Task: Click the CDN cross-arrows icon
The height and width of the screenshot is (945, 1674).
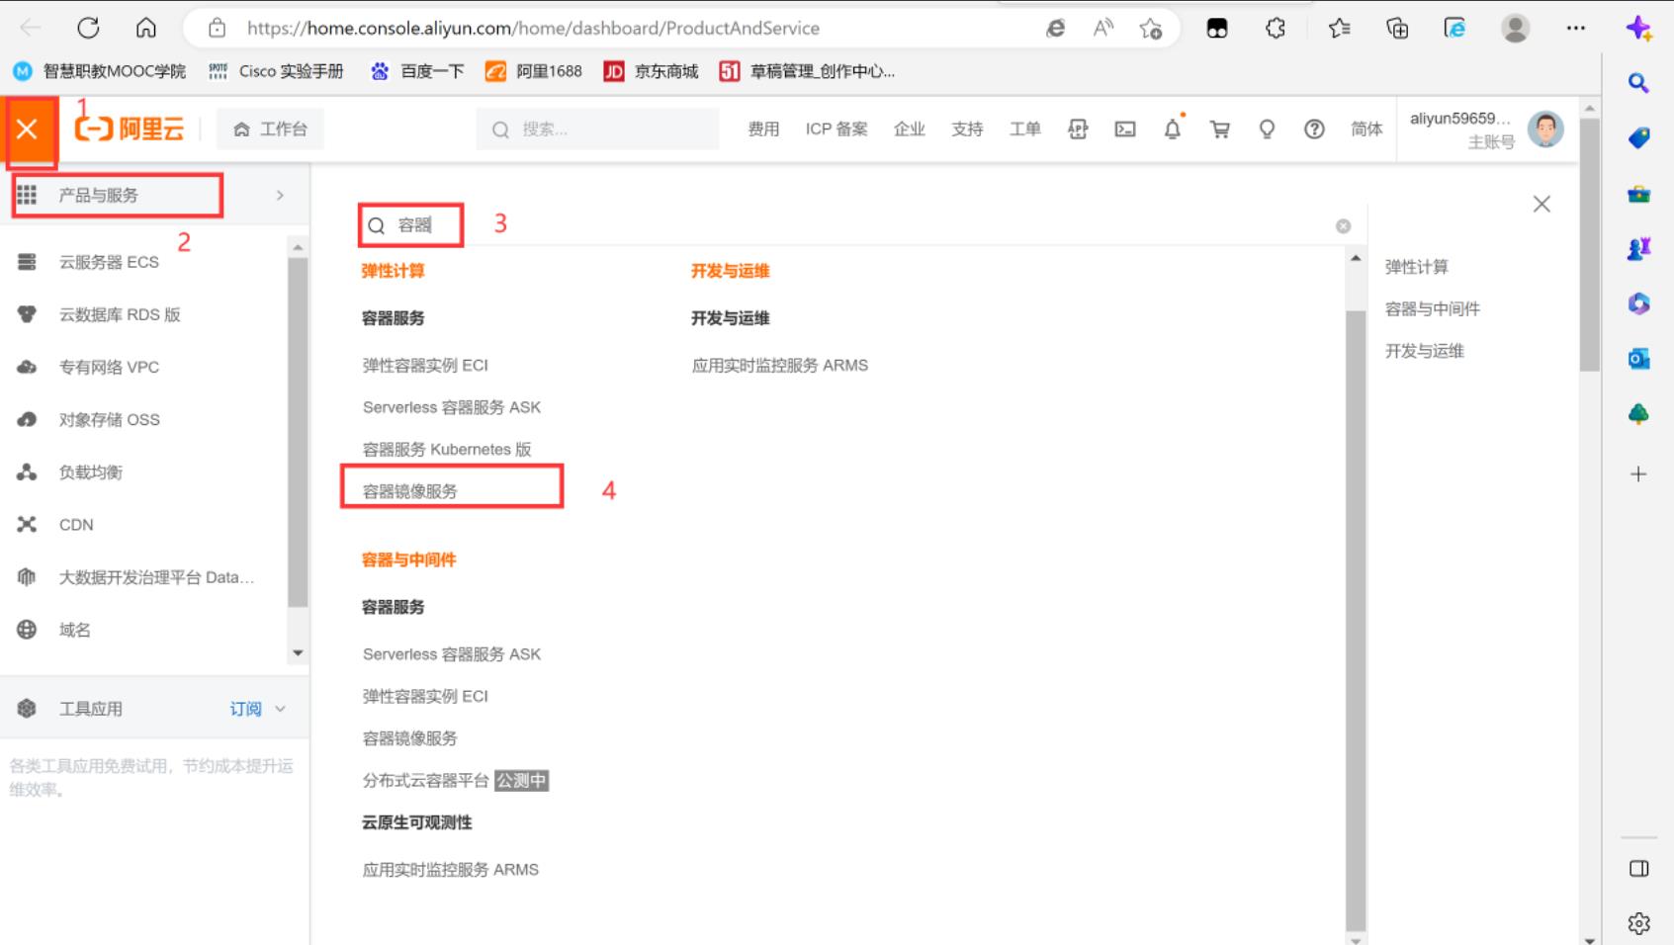Action: coord(27,525)
